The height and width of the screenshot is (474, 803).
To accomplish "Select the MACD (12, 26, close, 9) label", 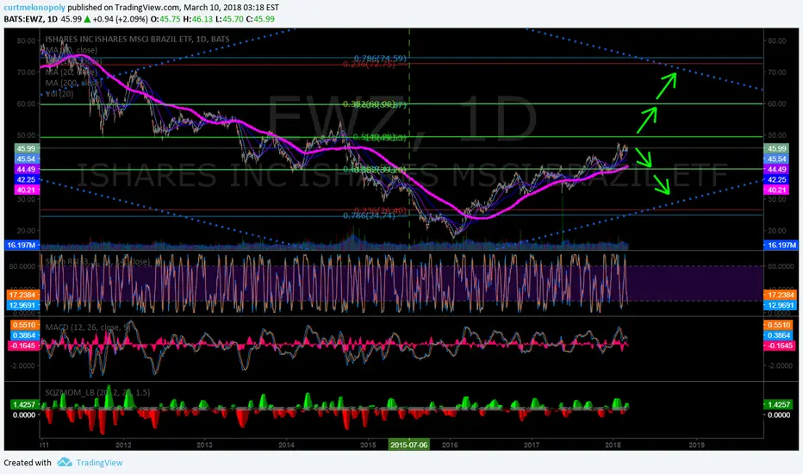I will coord(87,327).
